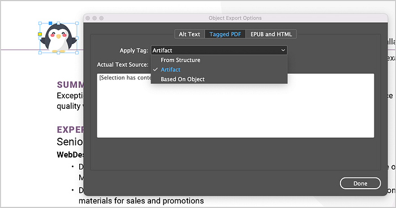Click the top-center handle above the penguin's head

58,23
